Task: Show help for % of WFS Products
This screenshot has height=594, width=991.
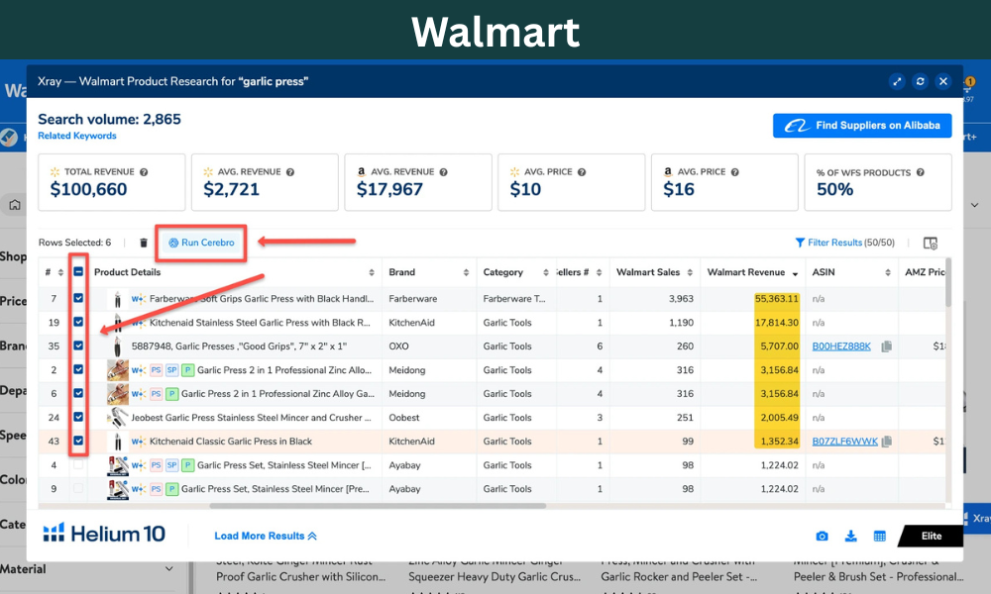Action: click(921, 172)
